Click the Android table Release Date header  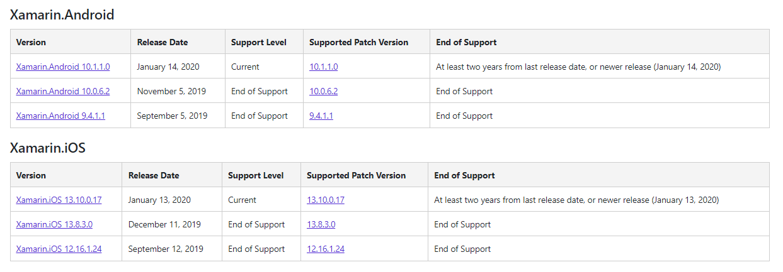[x=163, y=42]
